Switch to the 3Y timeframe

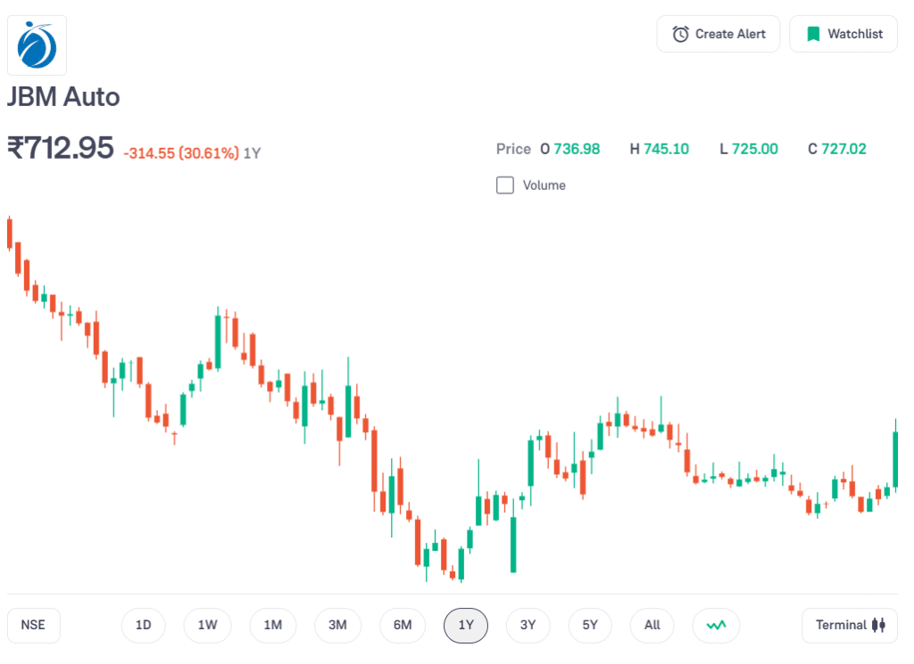(528, 626)
